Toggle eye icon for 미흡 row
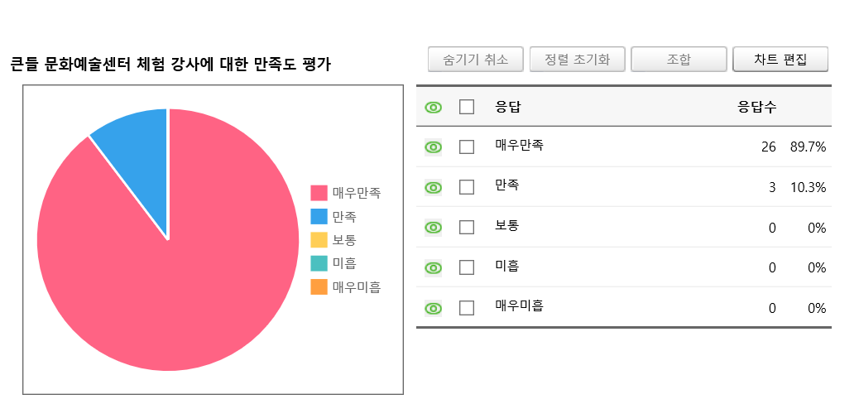Image resolution: width=859 pixels, height=404 pixels. coord(433,267)
